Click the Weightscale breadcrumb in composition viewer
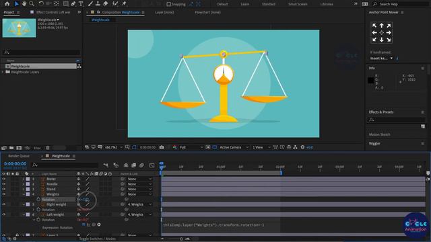 [x=100, y=19]
